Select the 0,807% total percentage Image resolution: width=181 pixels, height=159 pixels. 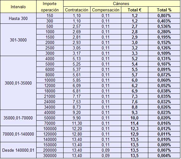click(164, 16)
